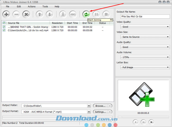Open the Video Size dropdown
172x127 pixels.
click(x=145, y=37)
